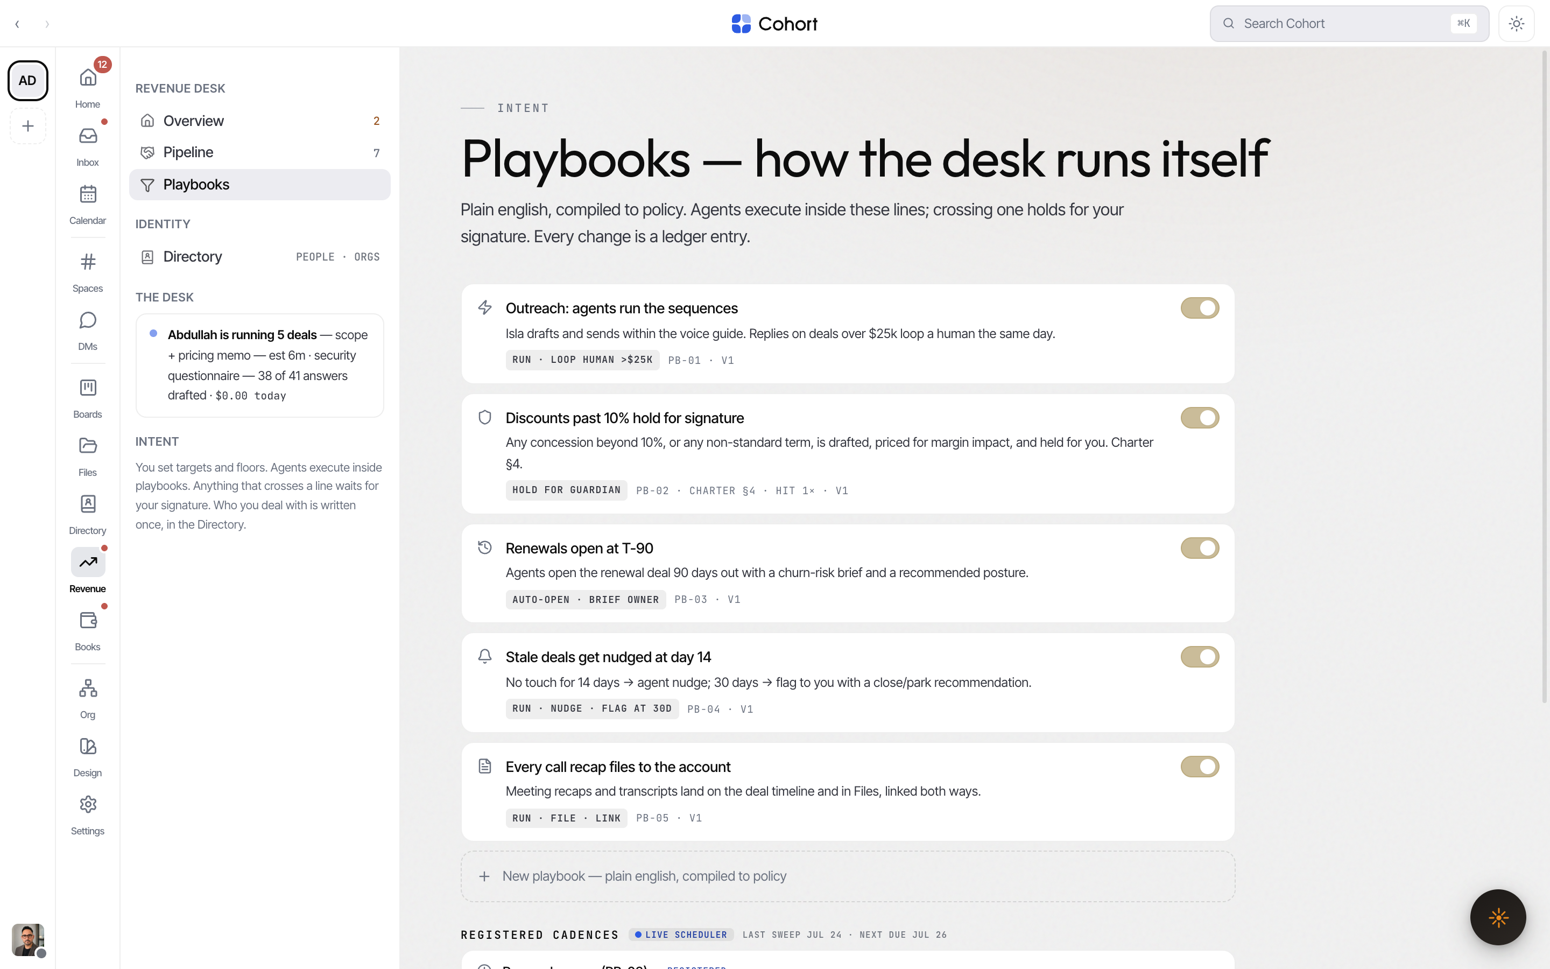Toggle the Outreach sequences playbook
This screenshot has height=969, width=1550.
(1200, 308)
